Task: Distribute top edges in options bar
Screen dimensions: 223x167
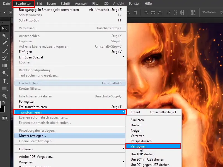Action: click(146, 13)
